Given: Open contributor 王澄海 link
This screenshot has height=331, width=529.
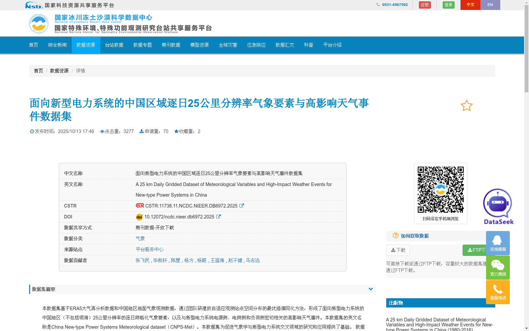Looking at the screenshot, I should click(217, 260).
